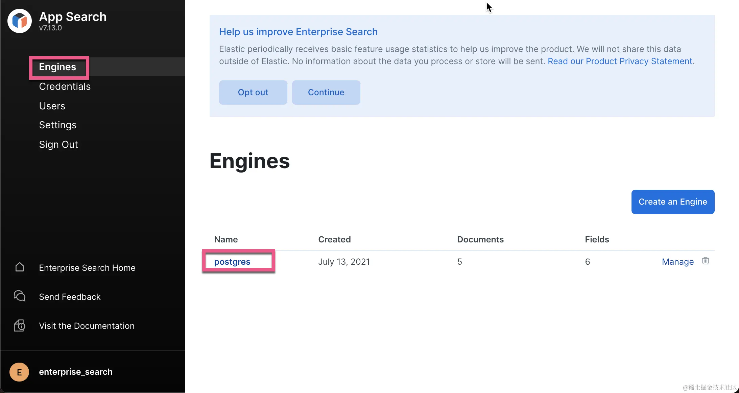Click Create an Engine button
Screen dimensions: 739x393
click(x=673, y=202)
